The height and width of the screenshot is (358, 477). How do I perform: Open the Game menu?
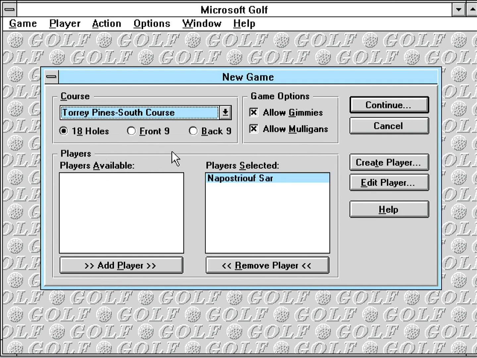[x=23, y=24]
